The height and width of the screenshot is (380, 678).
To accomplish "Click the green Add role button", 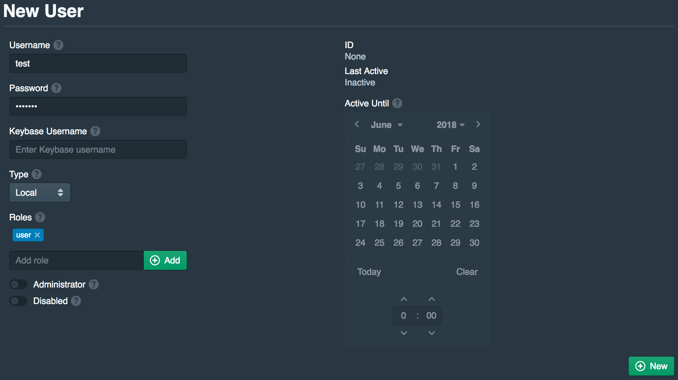I will (165, 260).
